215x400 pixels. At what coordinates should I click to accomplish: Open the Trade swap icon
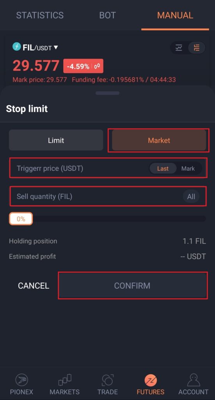(x=108, y=380)
